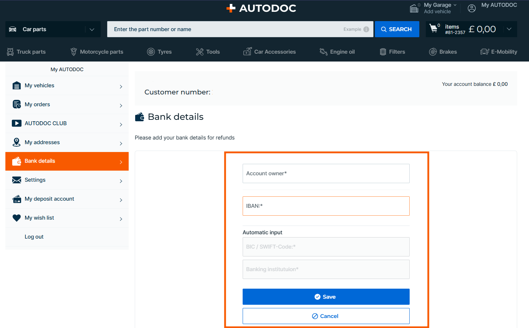
Task: Expand the My Garage dropdown chevron
Action: pyautogui.click(x=455, y=5)
